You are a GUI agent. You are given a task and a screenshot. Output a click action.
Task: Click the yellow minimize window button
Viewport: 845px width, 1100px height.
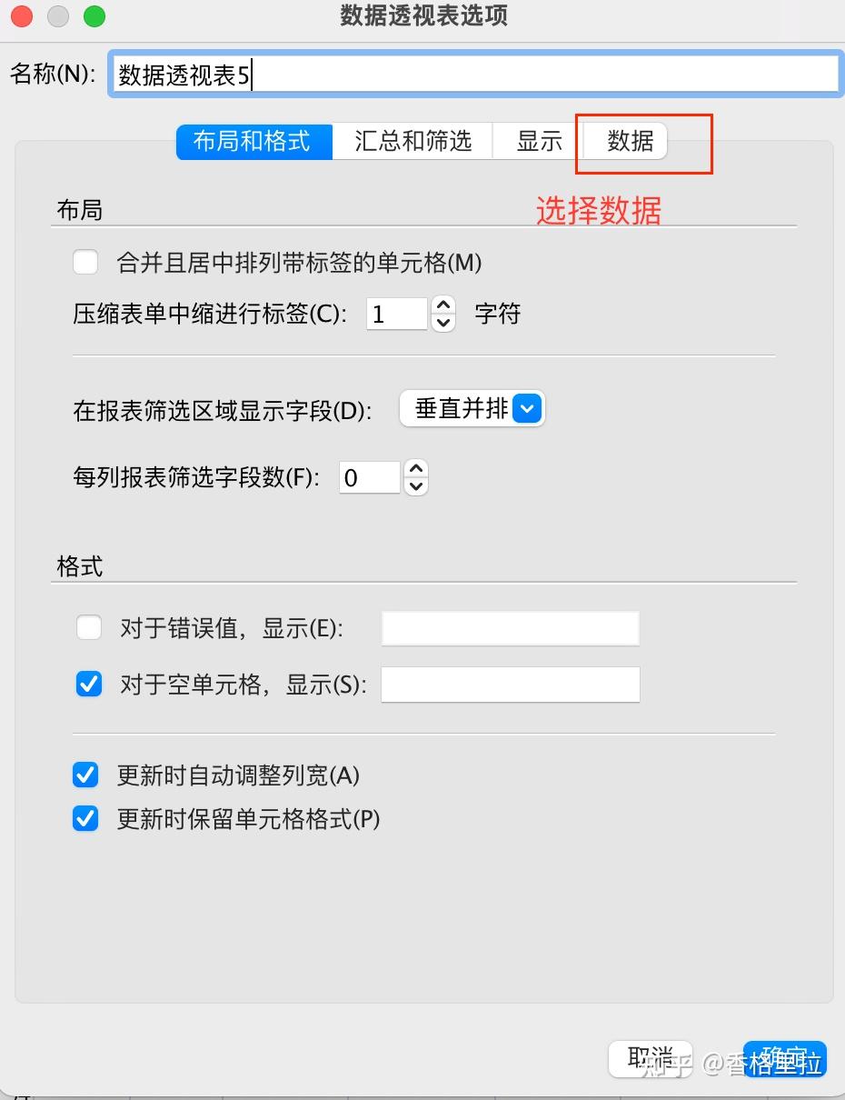click(57, 16)
